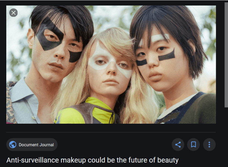228x167 pixels.
Task: Open the three-dot more options menu
Action: 209,145
